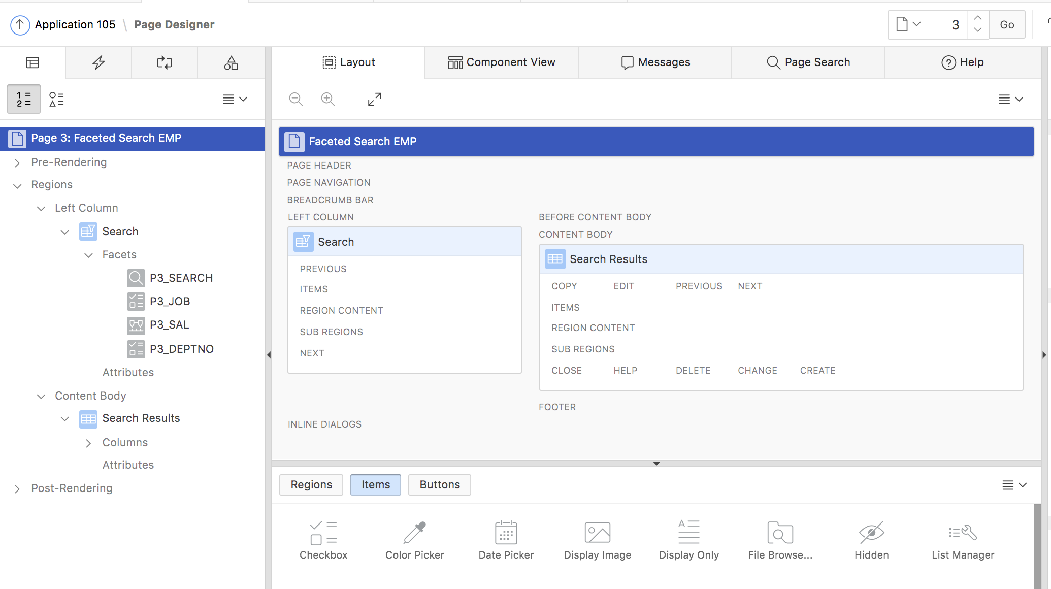Screen dimensions: 1051x589
Task: Toggle the rendering order tree view
Action: (x=23, y=99)
